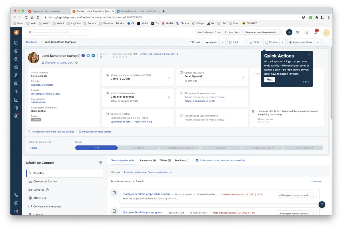The width and height of the screenshot is (343, 229).
Task: Switch to the Tâches (2) tab
Action: [x=165, y=160]
